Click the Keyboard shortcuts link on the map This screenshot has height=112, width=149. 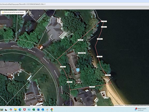coord(119,105)
